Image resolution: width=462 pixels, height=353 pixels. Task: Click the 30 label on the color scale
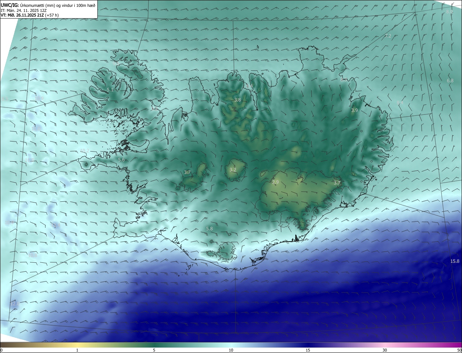[x=385, y=350]
